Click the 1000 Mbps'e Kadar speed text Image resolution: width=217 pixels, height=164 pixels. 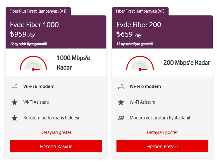point(73,63)
